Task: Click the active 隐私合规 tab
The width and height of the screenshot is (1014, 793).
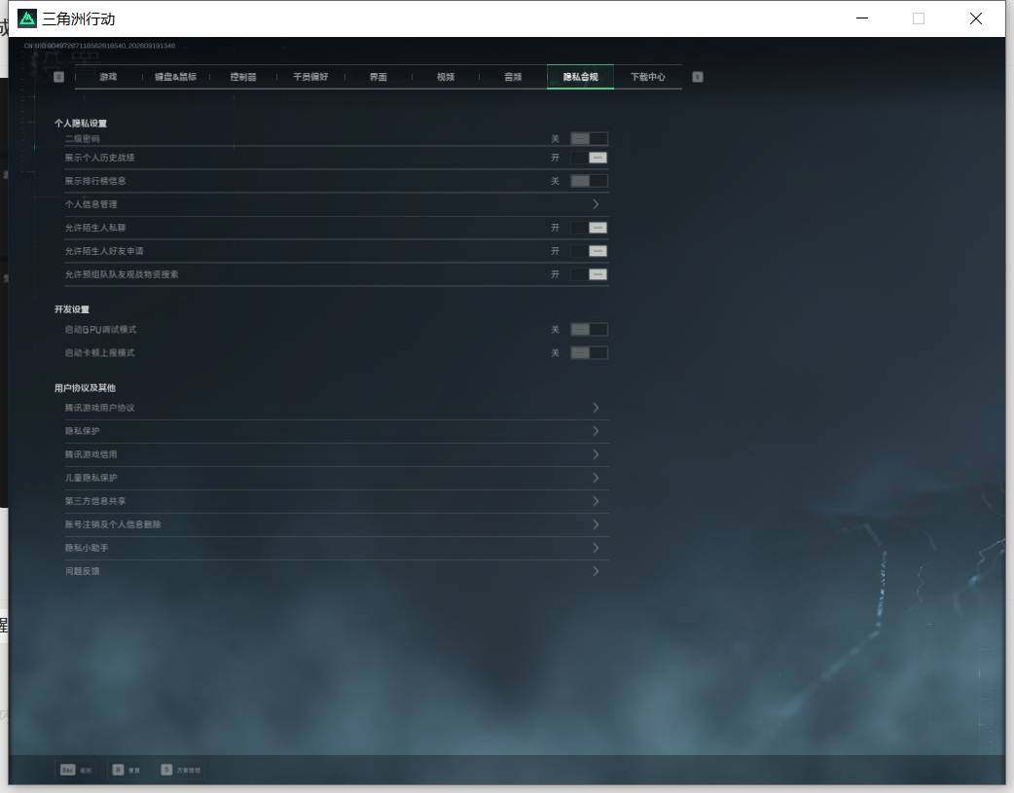Action: pos(580,77)
